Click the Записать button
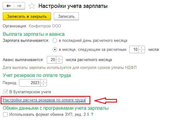Image resolution: width=191 pixels, height=129 pixels. 66,16
